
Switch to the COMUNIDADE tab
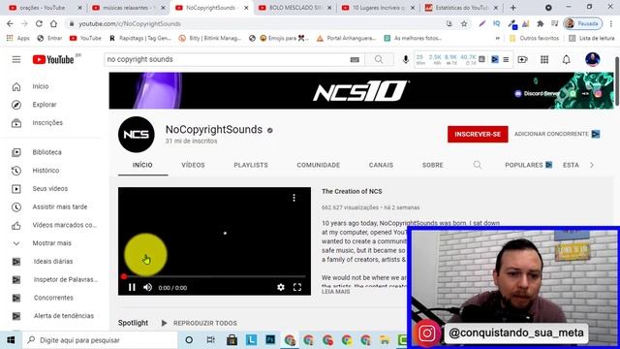[319, 165]
